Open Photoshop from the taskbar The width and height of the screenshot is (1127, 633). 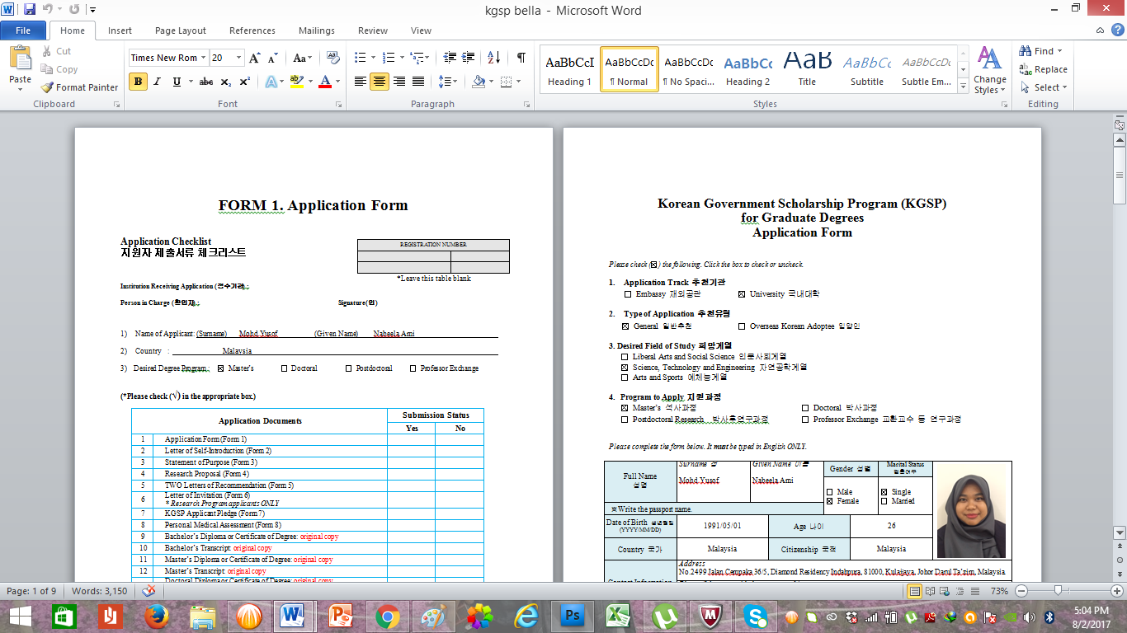pyautogui.click(x=573, y=616)
